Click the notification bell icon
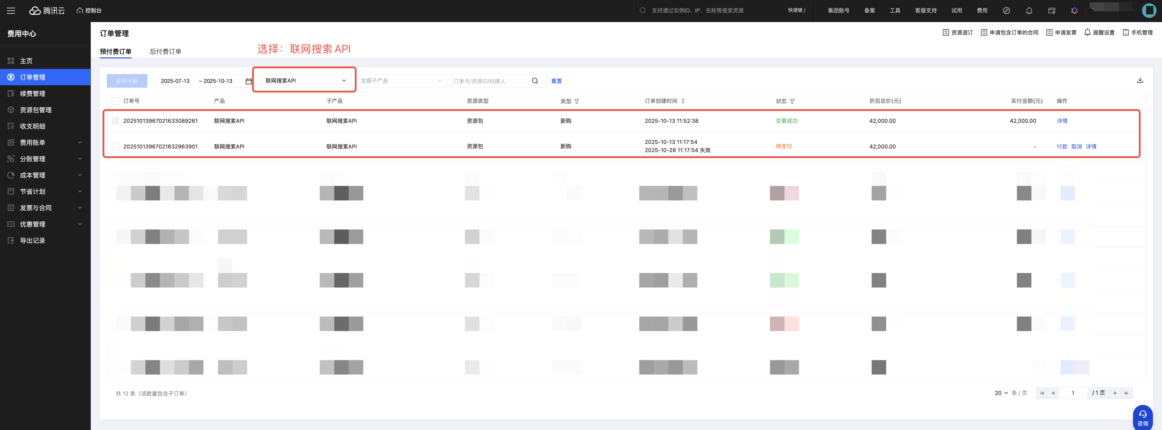Image resolution: width=1162 pixels, height=430 pixels. [1029, 10]
